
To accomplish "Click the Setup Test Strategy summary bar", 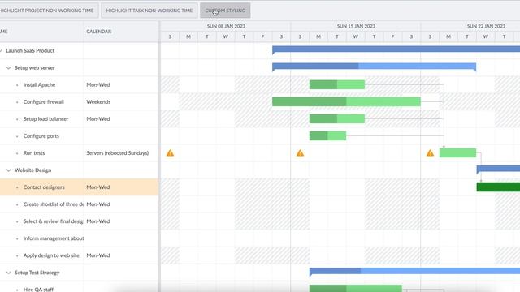I will (x=414, y=271).
